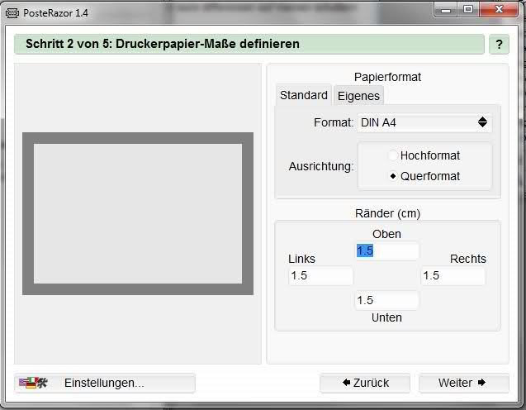Viewport: 526px width, 410px height.
Task: Maximize the PosteRazor window
Action: (x=468, y=10)
